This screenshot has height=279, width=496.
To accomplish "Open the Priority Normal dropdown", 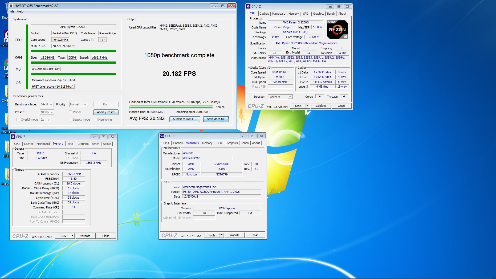I will [x=78, y=105].
